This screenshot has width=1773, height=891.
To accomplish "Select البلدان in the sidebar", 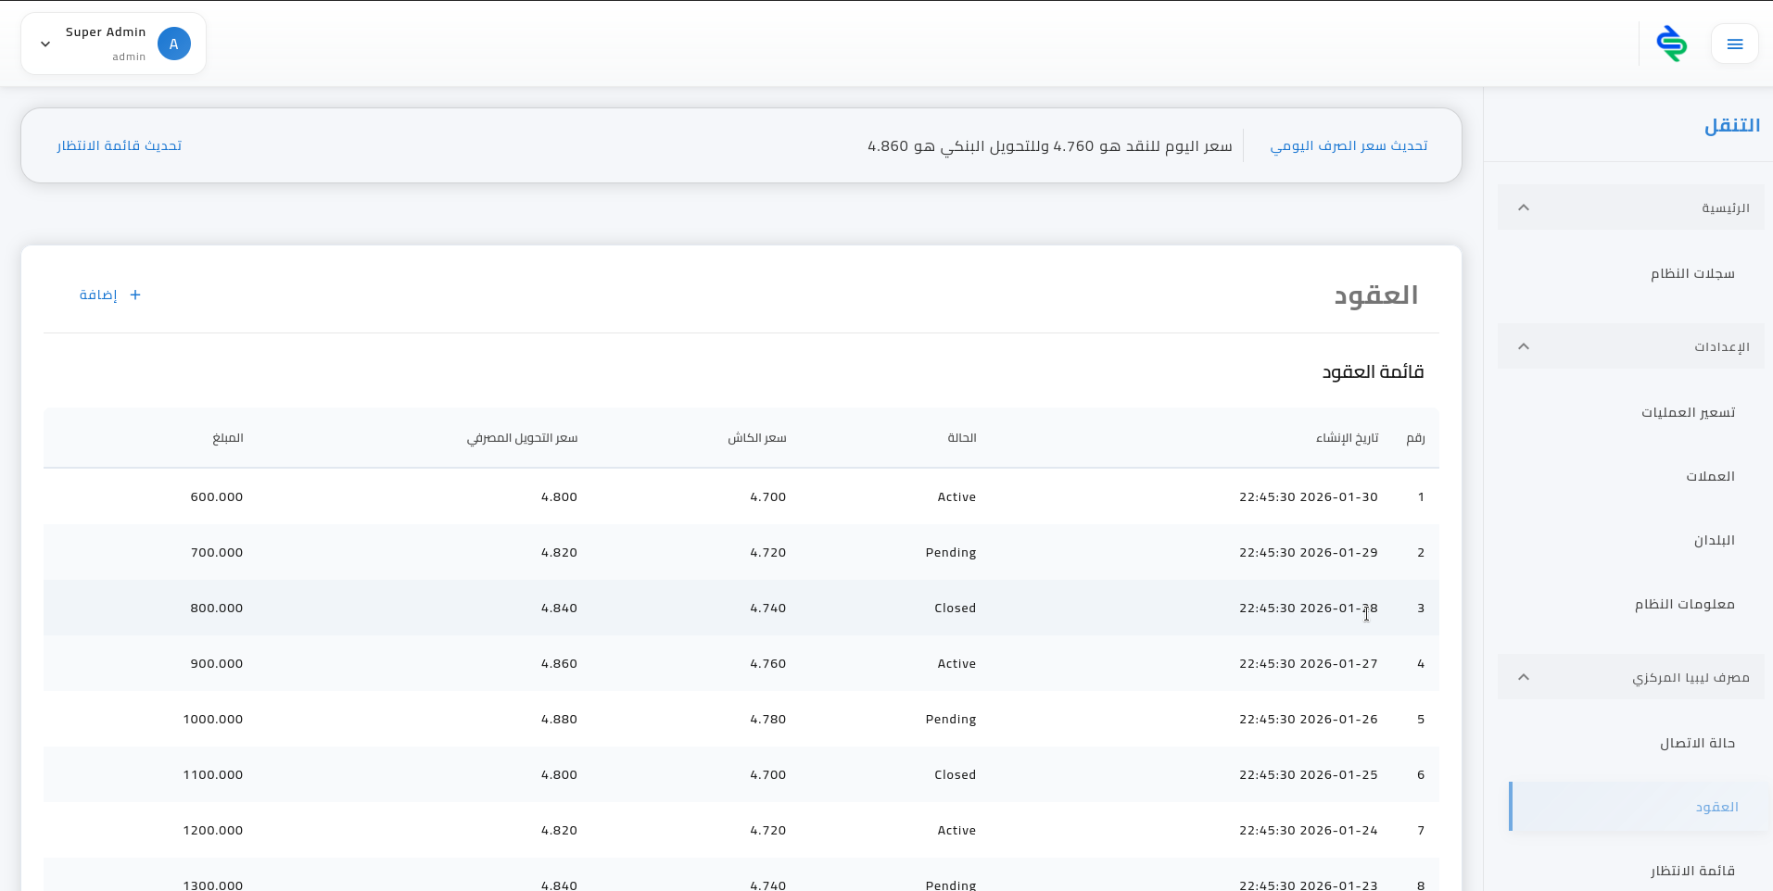I will coord(1714,540).
